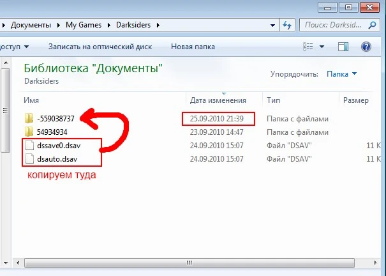Select the 54934934 folder icon
The width and height of the screenshot is (386, 276).
pyautogui.click(x=29, y=132)
